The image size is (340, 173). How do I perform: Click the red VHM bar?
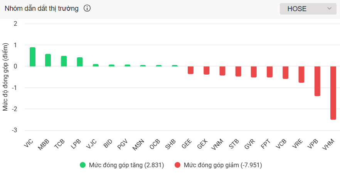pos(333,93)
